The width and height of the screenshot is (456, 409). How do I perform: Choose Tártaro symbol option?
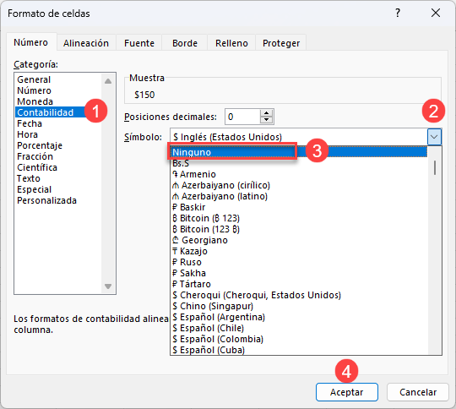click(x=299, y=284)
